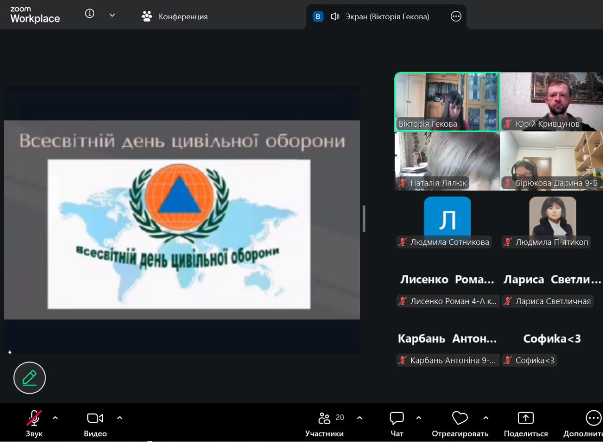The height and width of the screenshot is (442, 603).
Task: Open the dropdown chevron beside info icon
Action: point(112,15)
